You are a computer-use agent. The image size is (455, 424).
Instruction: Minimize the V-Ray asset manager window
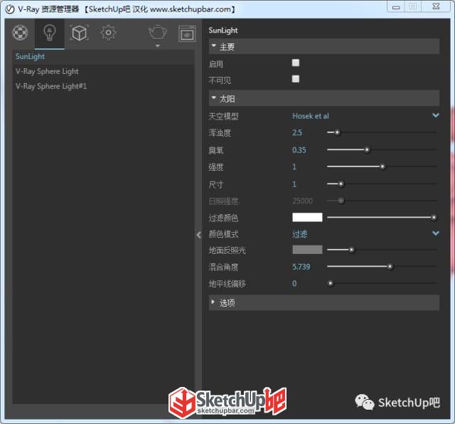click(396, 7)
